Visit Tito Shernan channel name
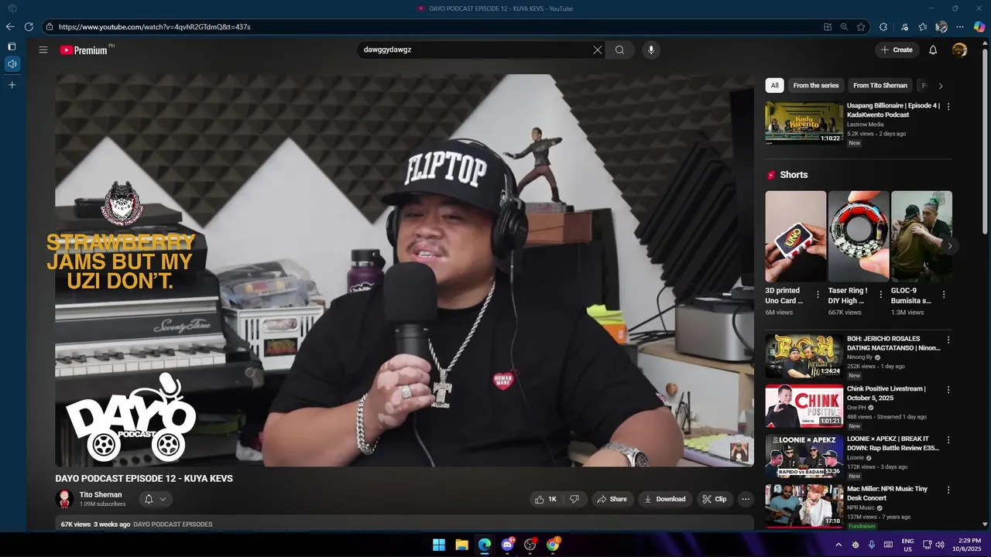The height and width of the screenshot is (557, 991). point(101,494)
